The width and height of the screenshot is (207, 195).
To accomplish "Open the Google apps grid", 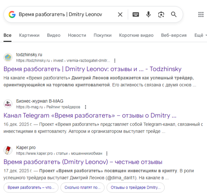I will [201, 14].
